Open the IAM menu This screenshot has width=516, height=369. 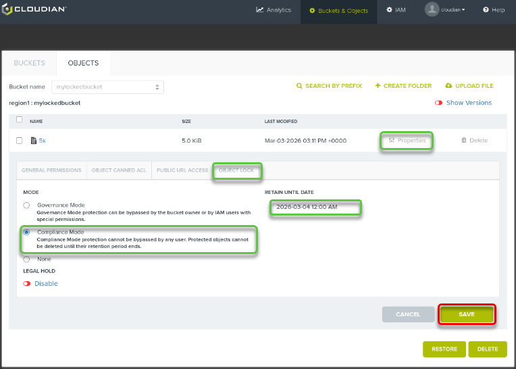click(x=396, y=10)
